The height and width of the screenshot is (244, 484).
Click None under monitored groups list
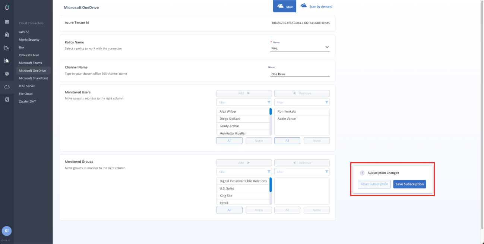[317, 210]
